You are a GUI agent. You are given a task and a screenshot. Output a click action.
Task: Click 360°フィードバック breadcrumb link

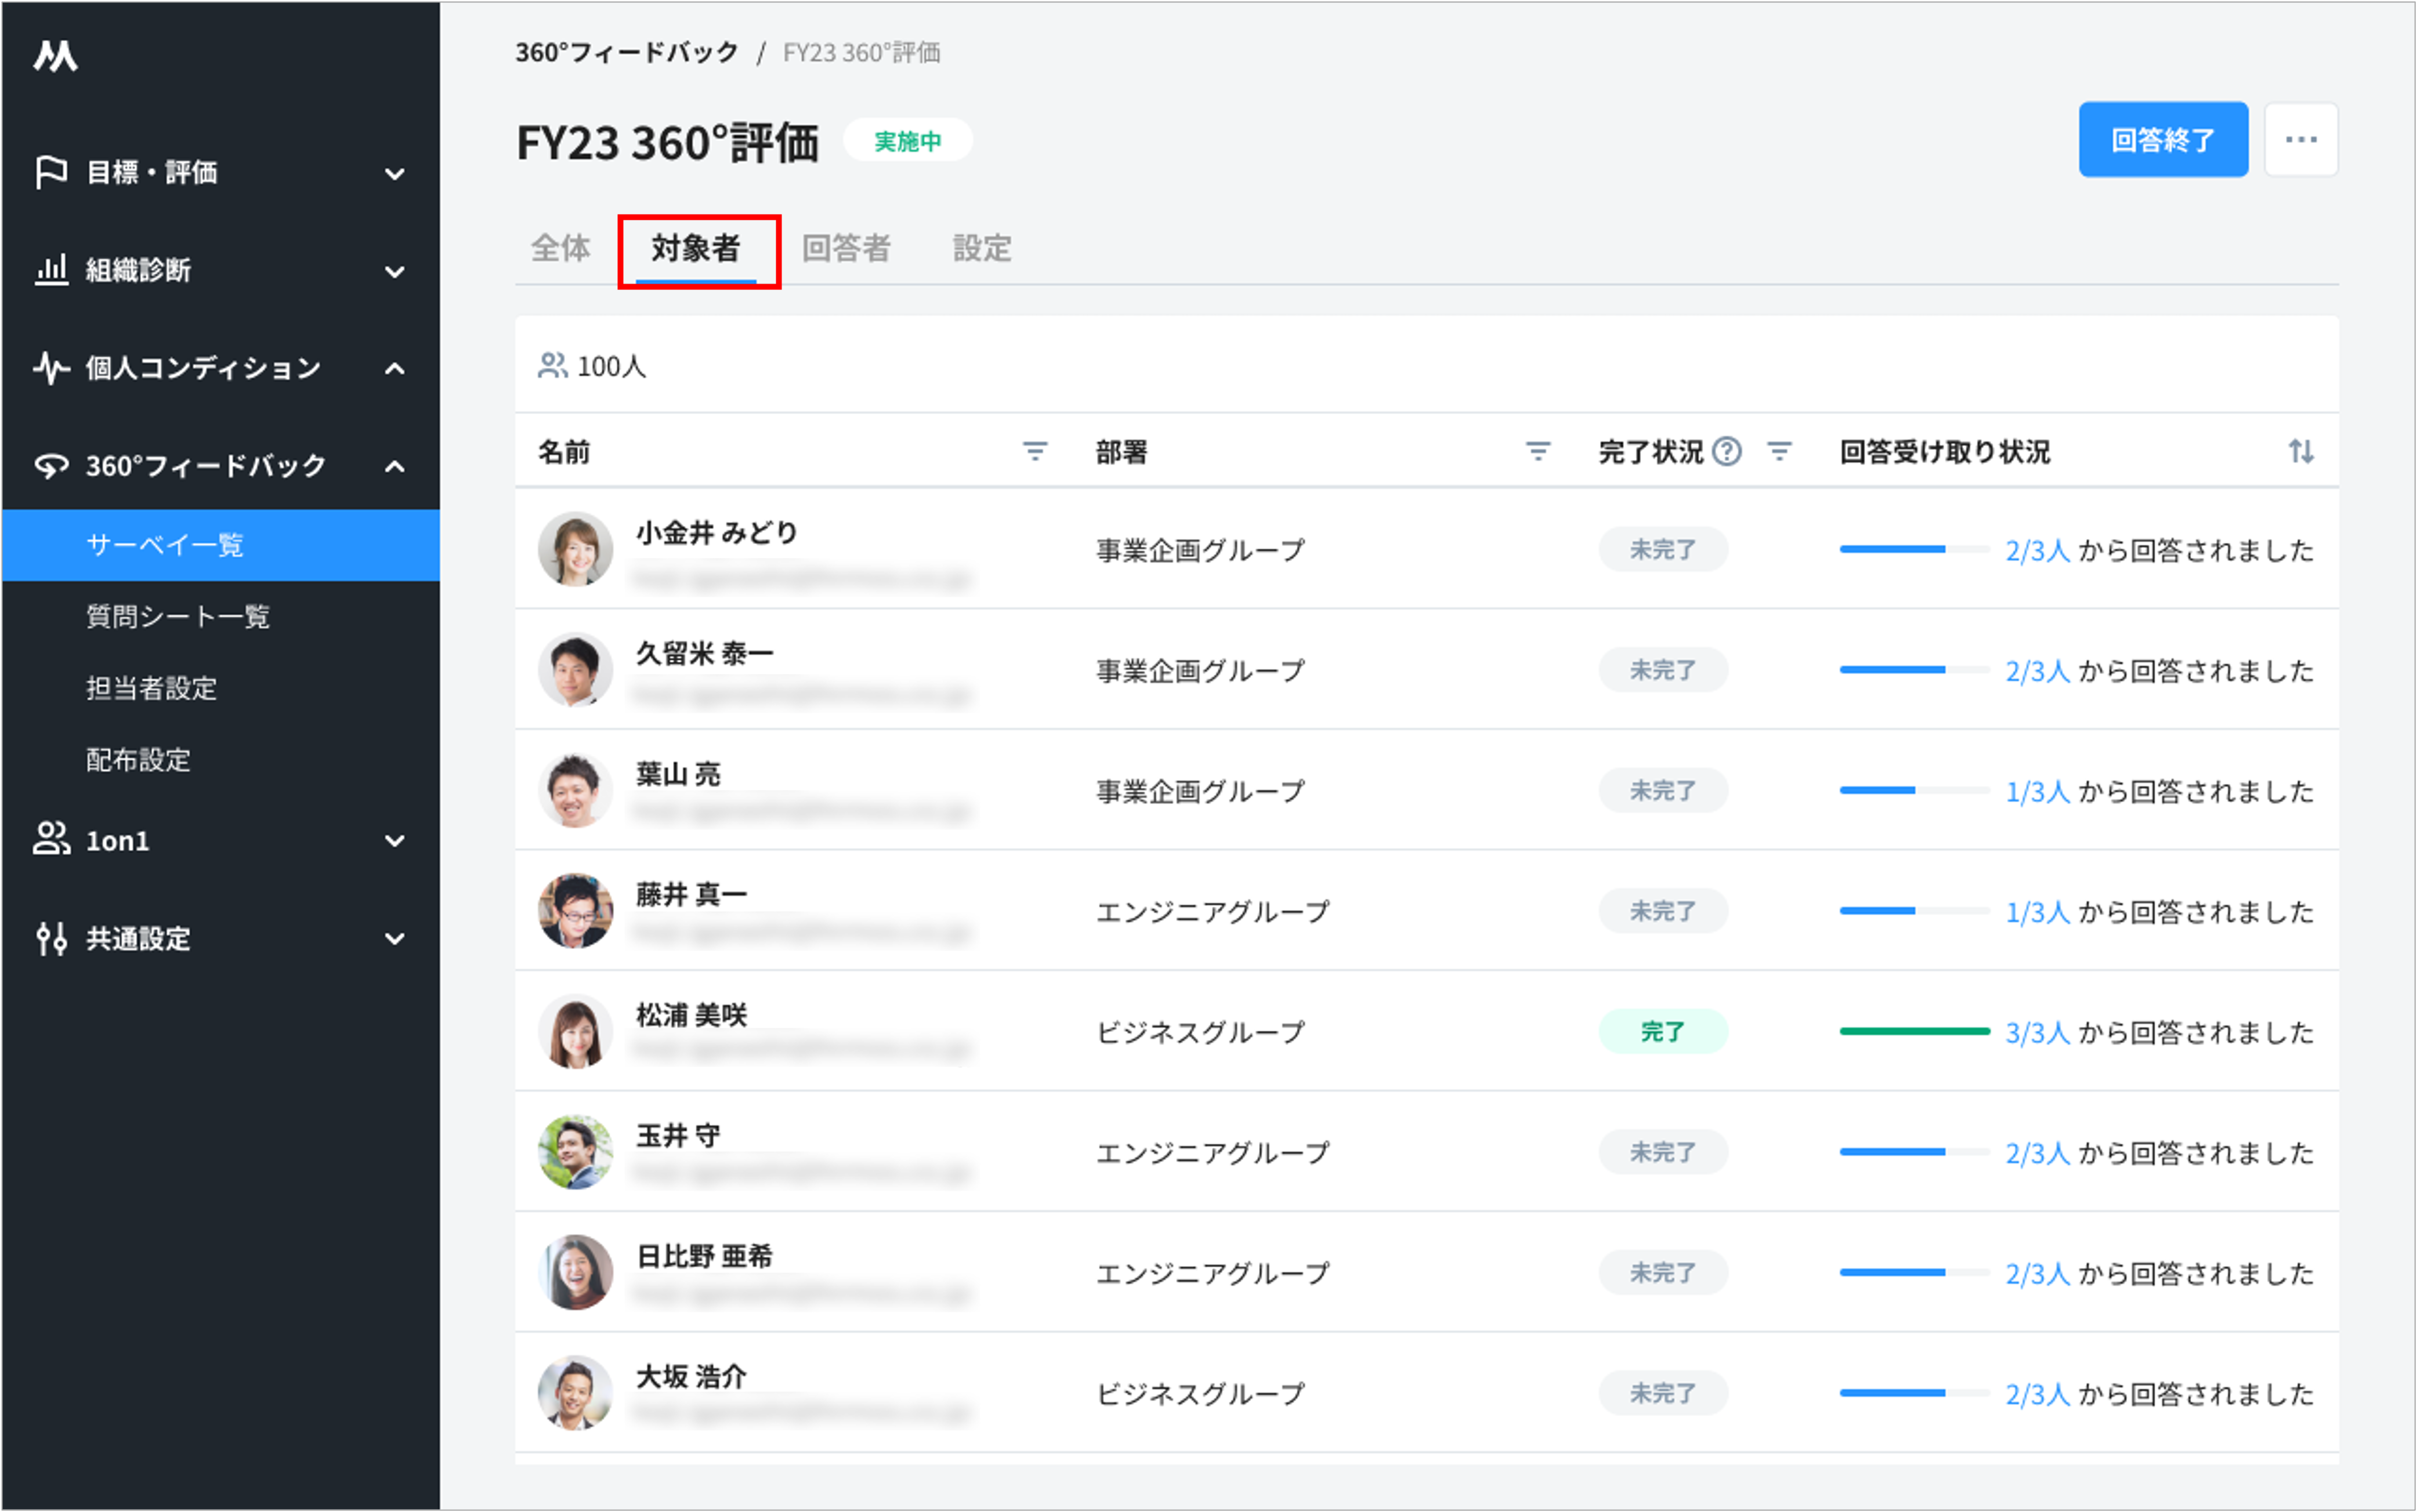626,52
